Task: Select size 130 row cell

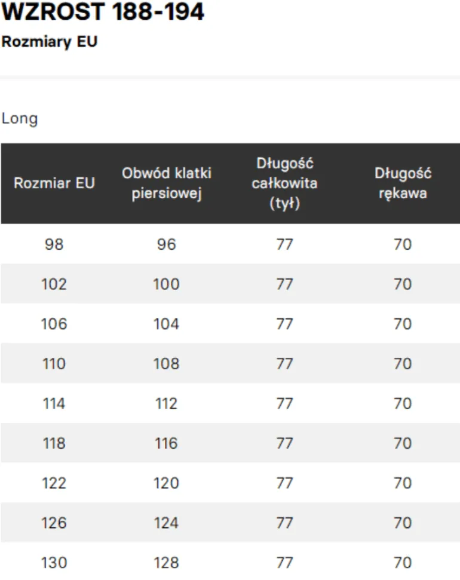Action: tap(54, 563)
